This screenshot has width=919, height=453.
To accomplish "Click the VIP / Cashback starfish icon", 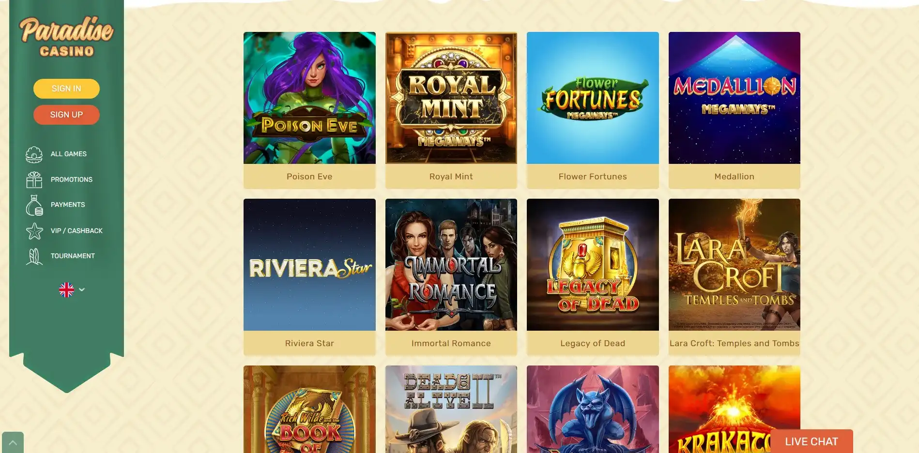I will pos(34,231).
